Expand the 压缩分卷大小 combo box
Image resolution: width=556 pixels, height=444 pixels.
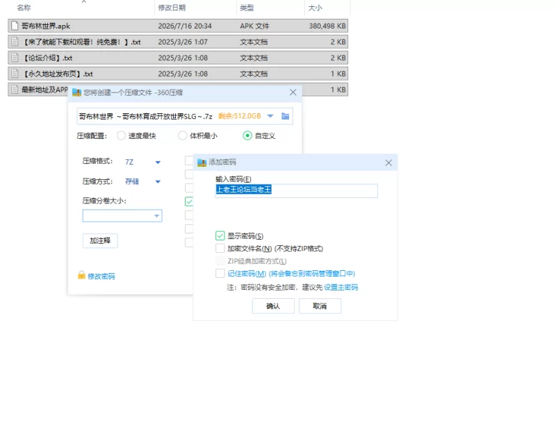pyautogui.click(x=157, y=215)
